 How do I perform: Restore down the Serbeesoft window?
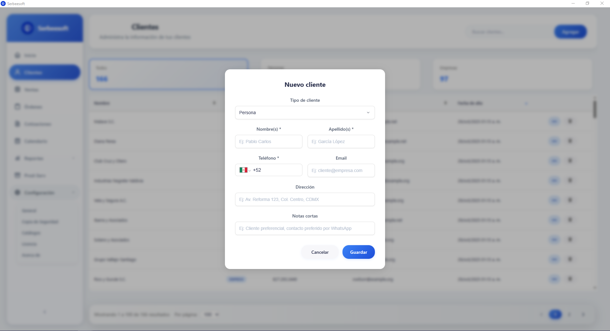[587, 3]
